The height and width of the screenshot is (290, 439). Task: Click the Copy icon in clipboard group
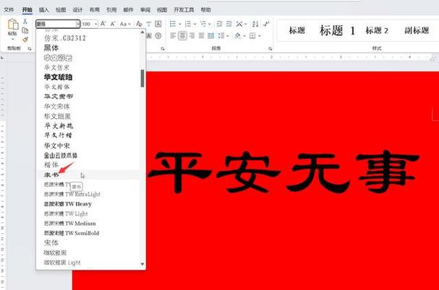coord(25,30)
